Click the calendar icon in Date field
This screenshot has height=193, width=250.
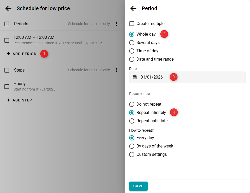pyautogui.click(x=135, y=77)
